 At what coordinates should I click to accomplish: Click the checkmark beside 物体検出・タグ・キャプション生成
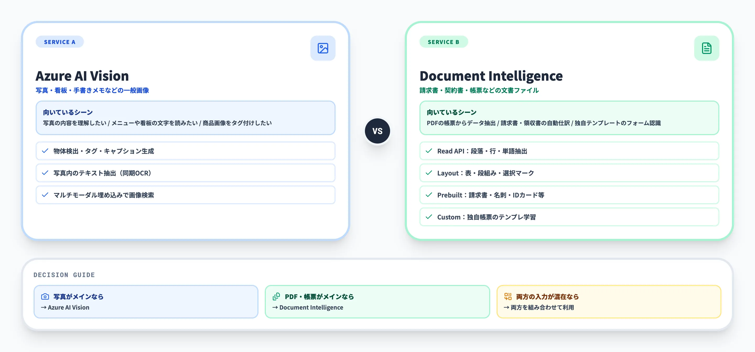pyautogui.click(x=45, y=151)
